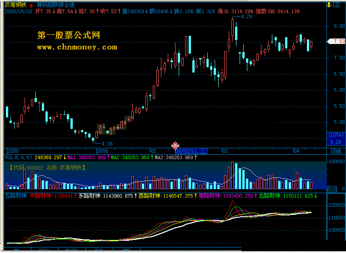
Task: Click the 代码:600022 stock code label
Action: pyautogui.click(x=28, y=168)
